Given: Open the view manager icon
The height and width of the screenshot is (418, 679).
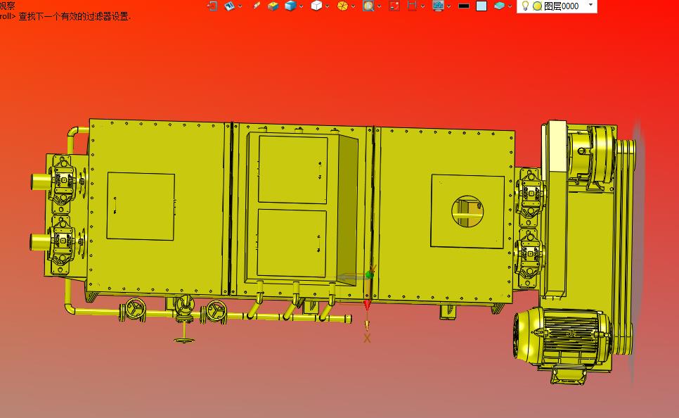Looking at the screenshot, I should point(230,6).
